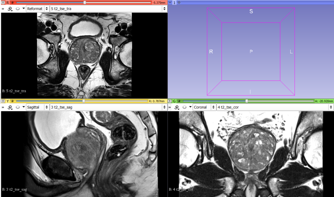Image resolution: width=334 pixels, height=197 pixels.
Task: Click the coronal t2_tse_cor MRI image
Action: 251,154
